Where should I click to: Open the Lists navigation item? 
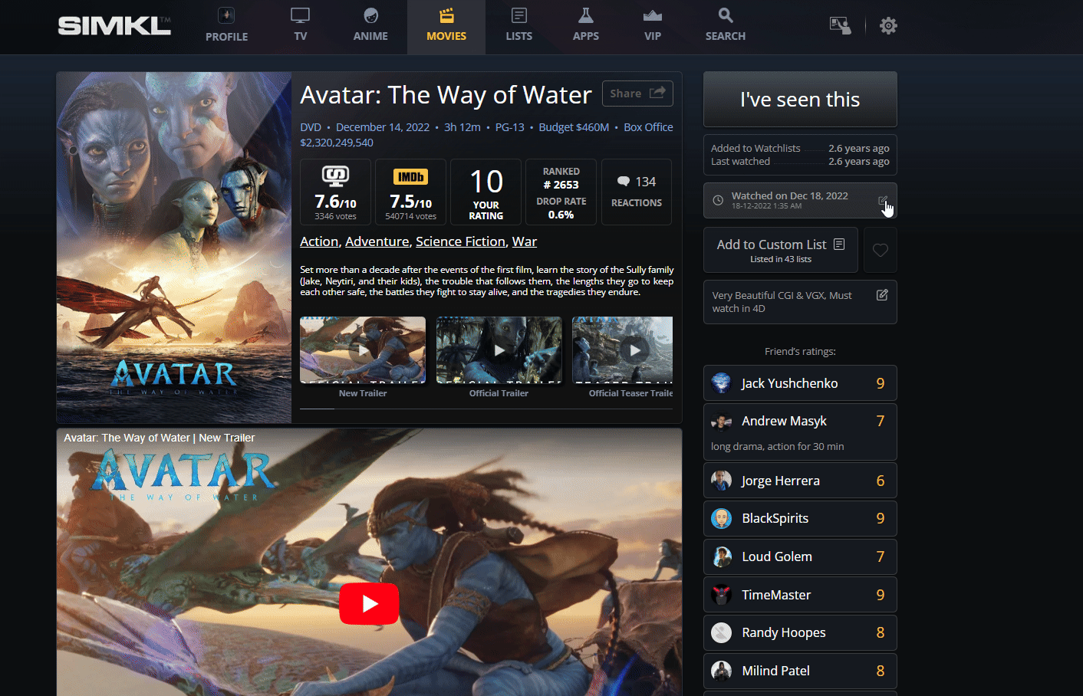518,25
